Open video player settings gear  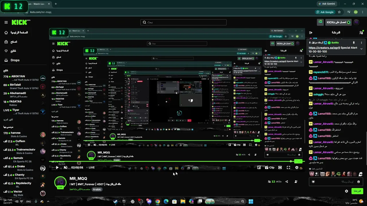[x=297, y=168]
